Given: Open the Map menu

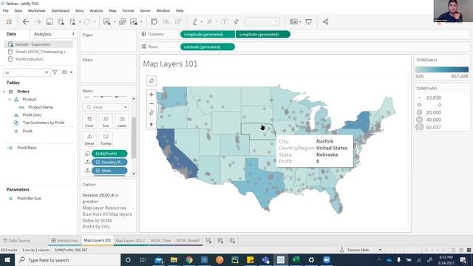Looking at the screenshot, I should [112, 10].
